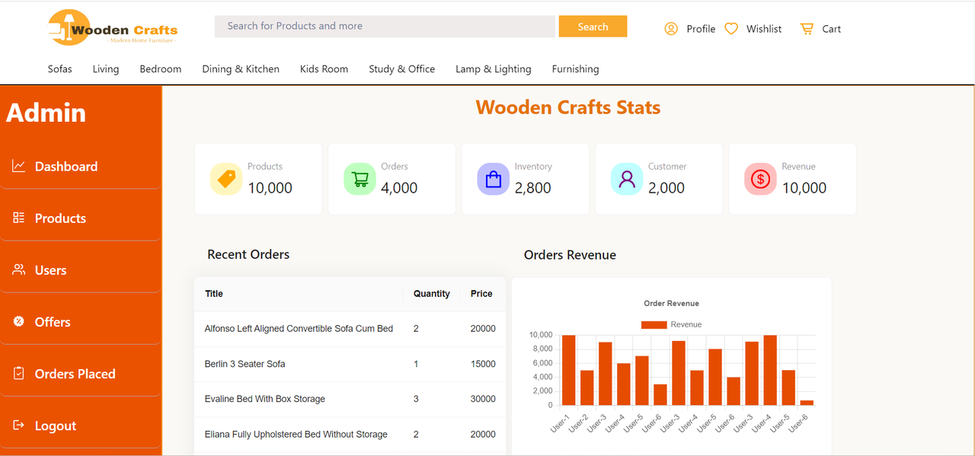
Task: Click the Price column header
Action: 481,293
